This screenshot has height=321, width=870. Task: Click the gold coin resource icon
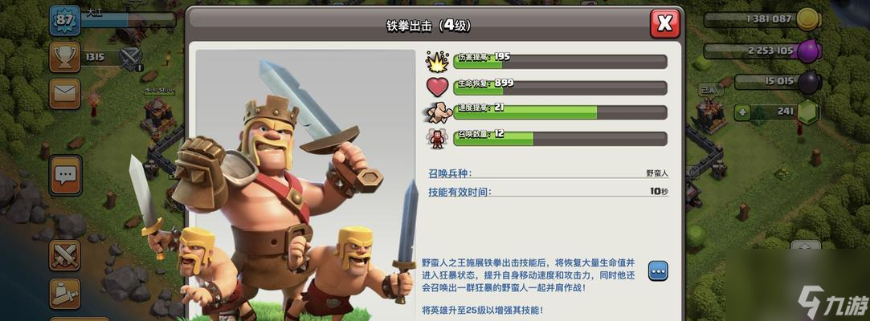coord(809,19)
